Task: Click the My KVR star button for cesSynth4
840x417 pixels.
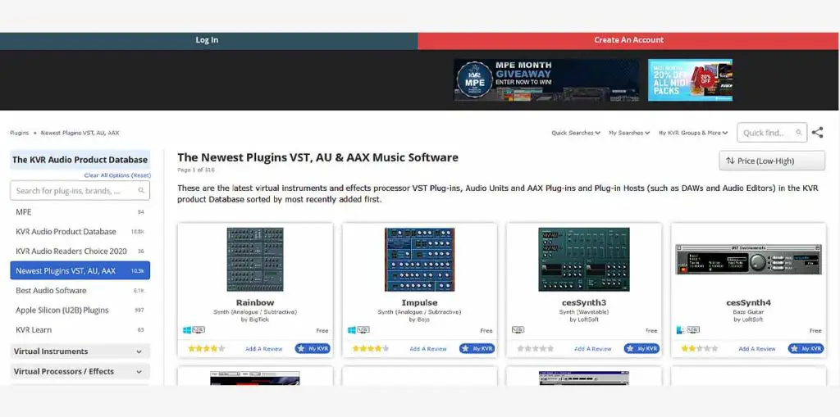Action: (x=806, y=348)
